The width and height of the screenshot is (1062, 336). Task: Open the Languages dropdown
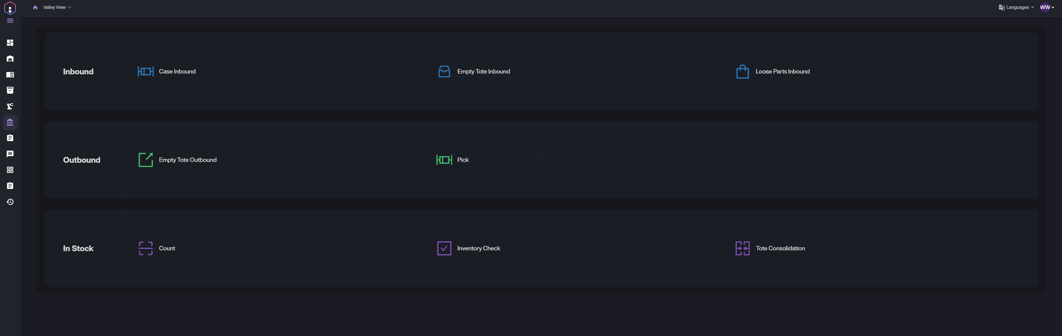(x=1017, y=7)
